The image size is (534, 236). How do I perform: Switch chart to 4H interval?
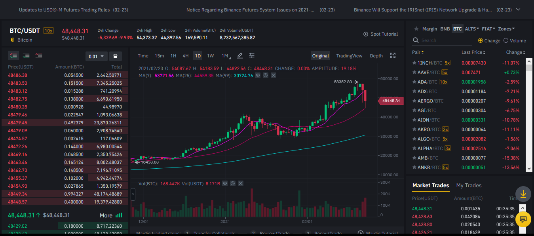[x=185, y=56]
